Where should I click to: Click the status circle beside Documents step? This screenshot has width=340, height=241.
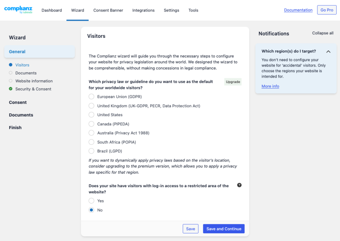tap(10, 73)
